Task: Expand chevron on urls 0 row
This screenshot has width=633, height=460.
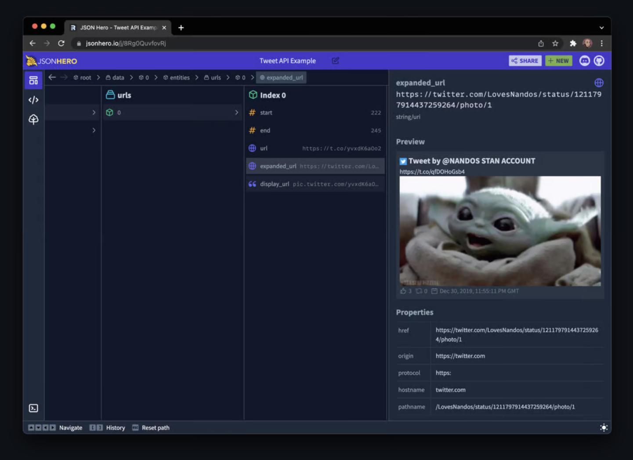Action: 236,112
